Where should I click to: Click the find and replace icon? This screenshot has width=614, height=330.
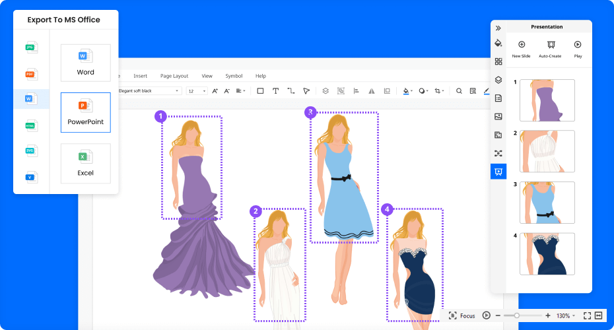473,91
